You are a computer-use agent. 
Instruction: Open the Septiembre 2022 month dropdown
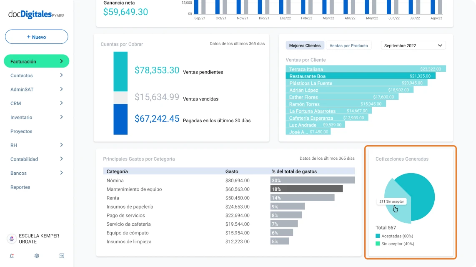[x=413, y=45]
